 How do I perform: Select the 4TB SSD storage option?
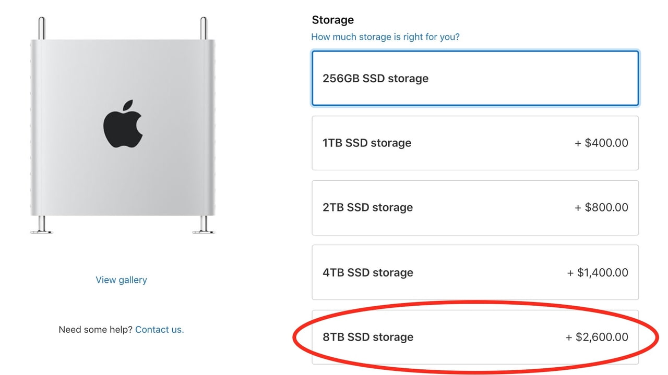[x=475, y=272]
